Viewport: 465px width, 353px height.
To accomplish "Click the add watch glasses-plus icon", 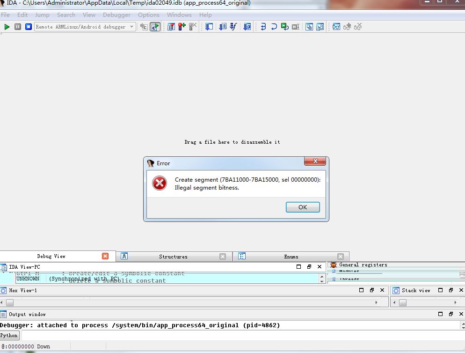I will [347, 27].
